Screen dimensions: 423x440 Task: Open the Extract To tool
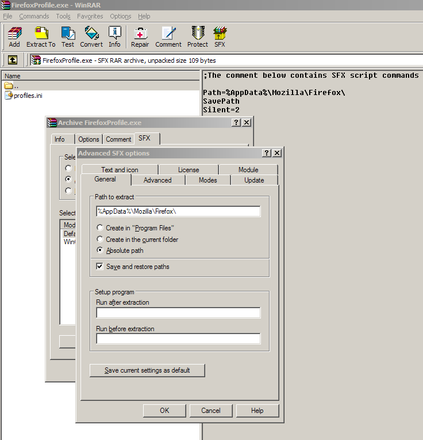pyautogui.click(x=41, y=37)
